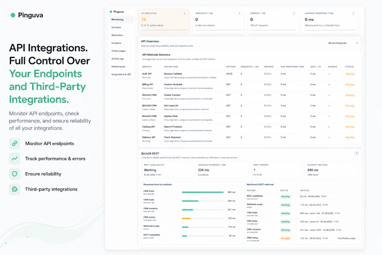Click Working badge for REST availability method
Image resolution: width=382 pixels, height=255 pixels.
tap(286, 197)
